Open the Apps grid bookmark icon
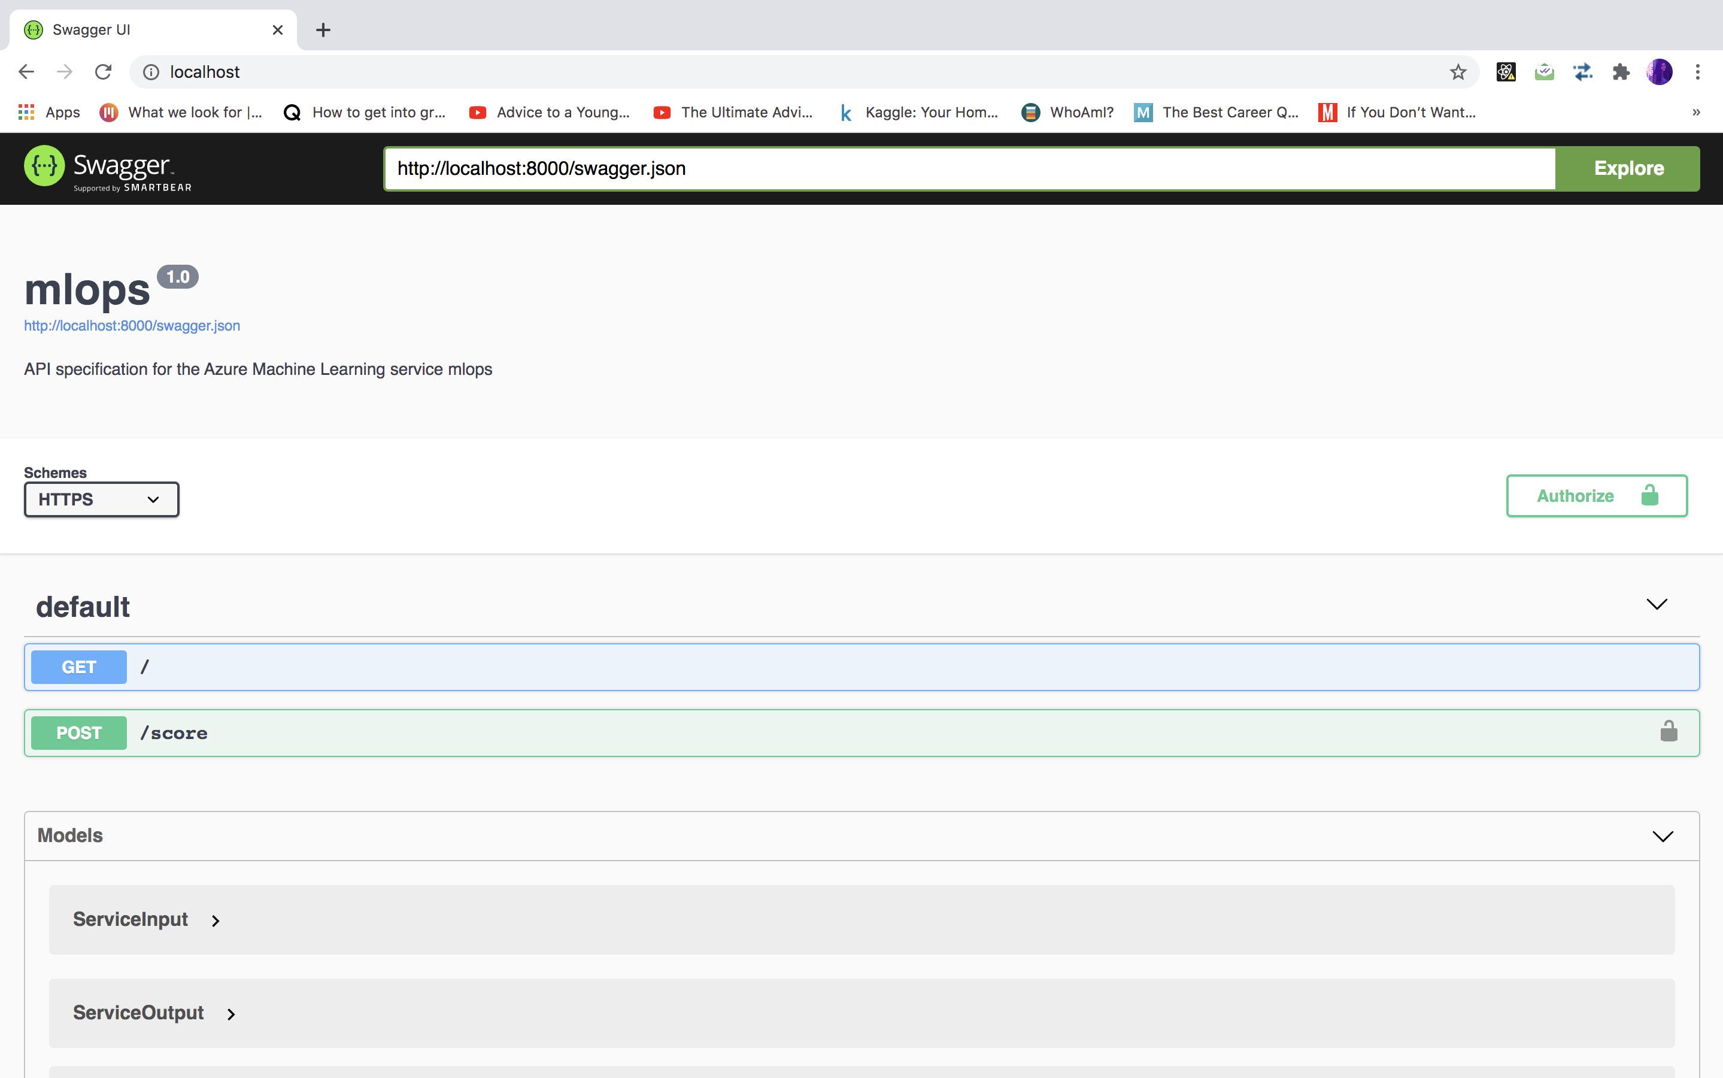The height and width of the screenshot is (1078, 1723). [x=26, y=112]
